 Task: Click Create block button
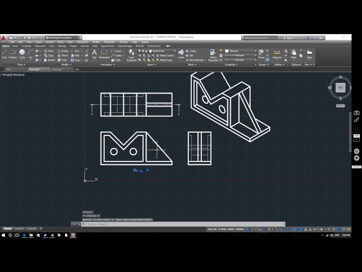click(191, 51)
